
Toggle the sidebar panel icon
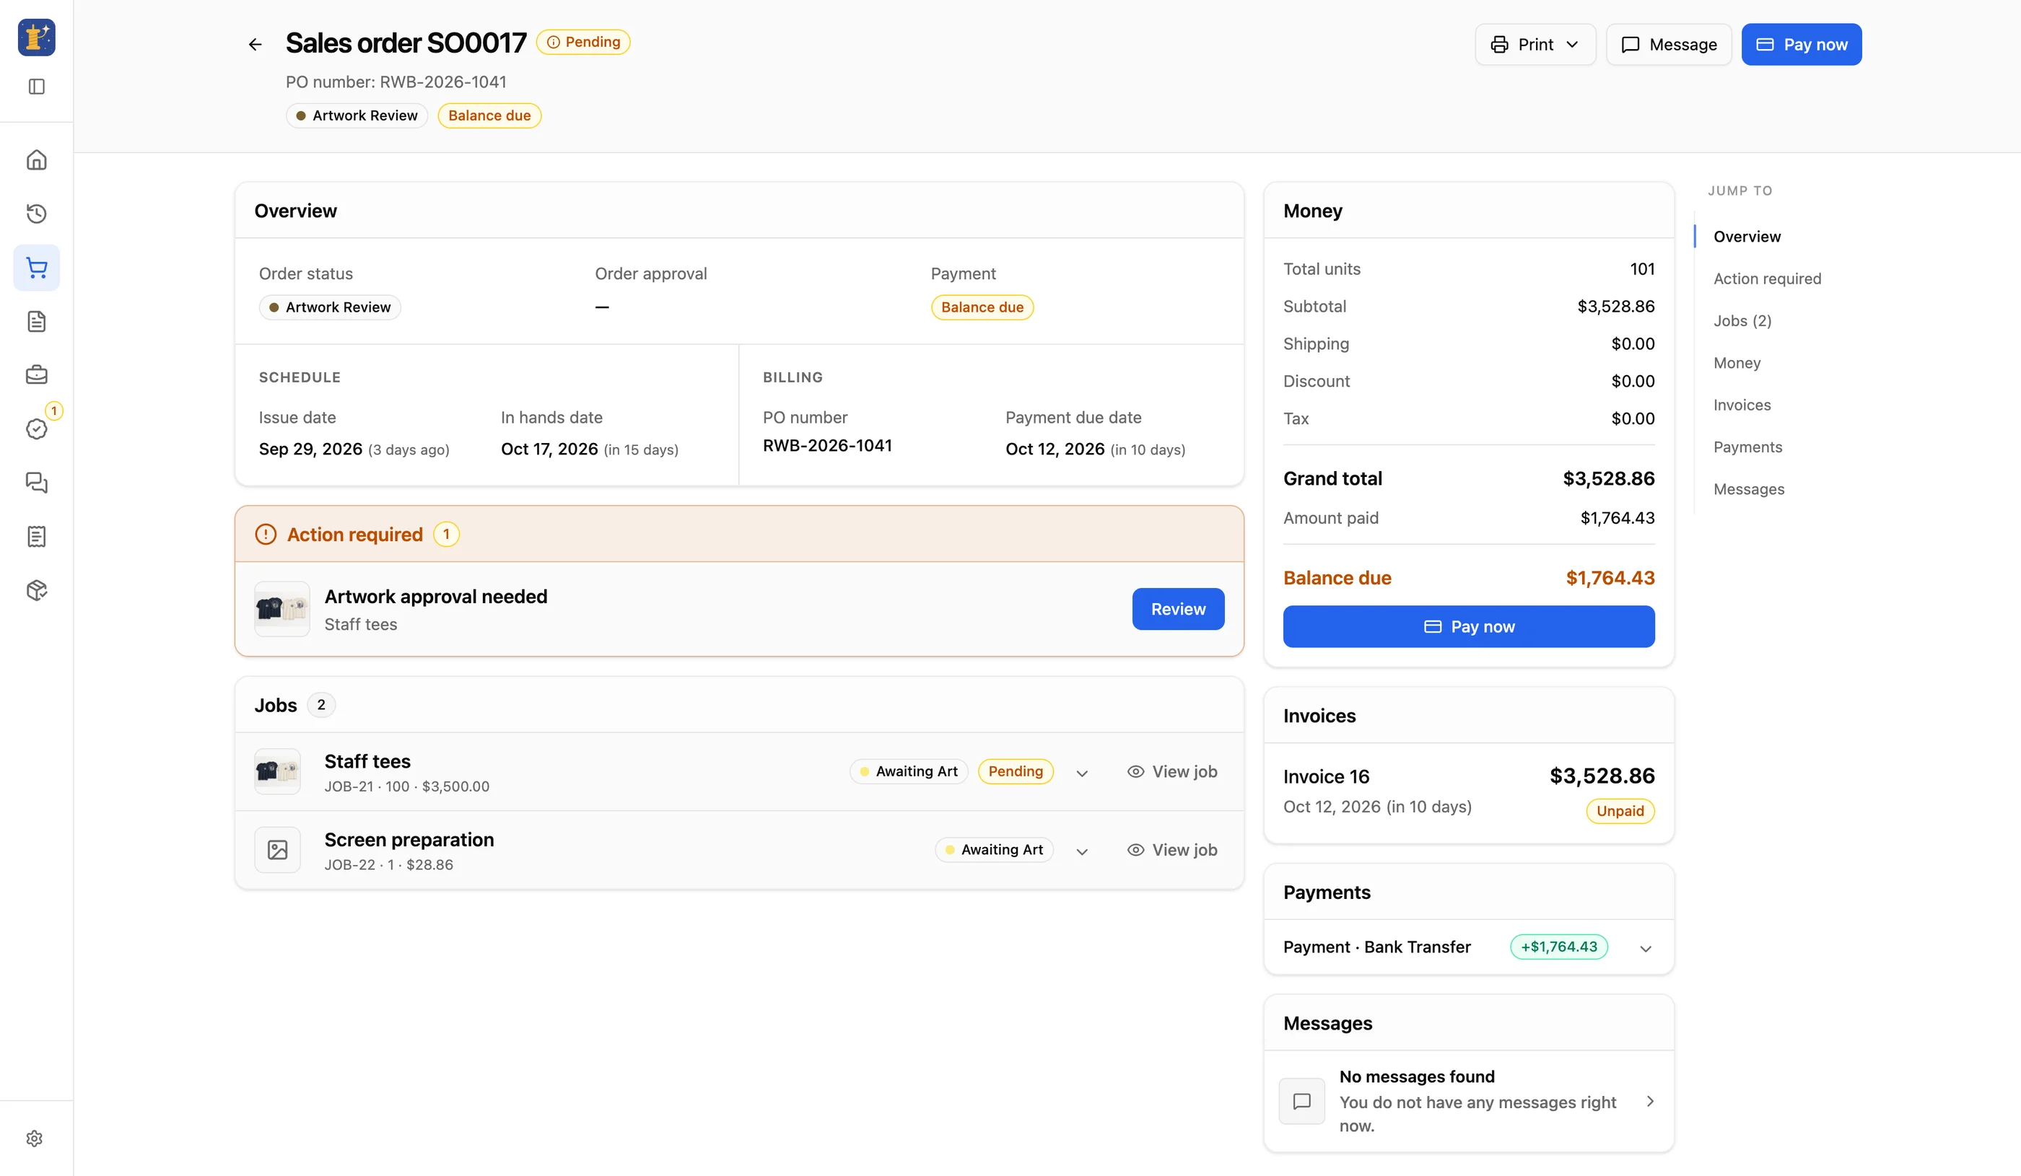click(37, 87)
